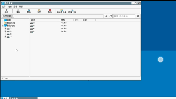The width and height of the screenshot is (176, 99).
Task: Sort by 名称 (Name) column header
Action: tap(45, 20)
